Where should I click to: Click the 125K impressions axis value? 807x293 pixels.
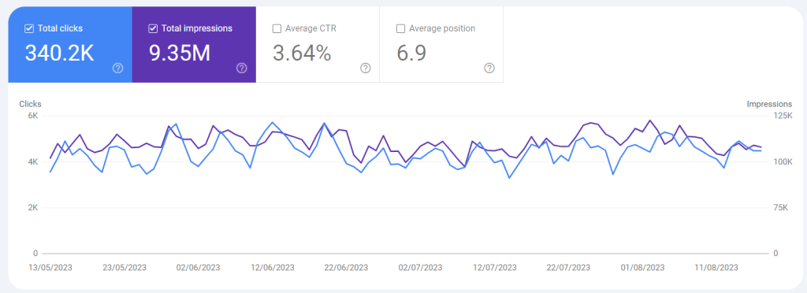[x=783, y=116]
